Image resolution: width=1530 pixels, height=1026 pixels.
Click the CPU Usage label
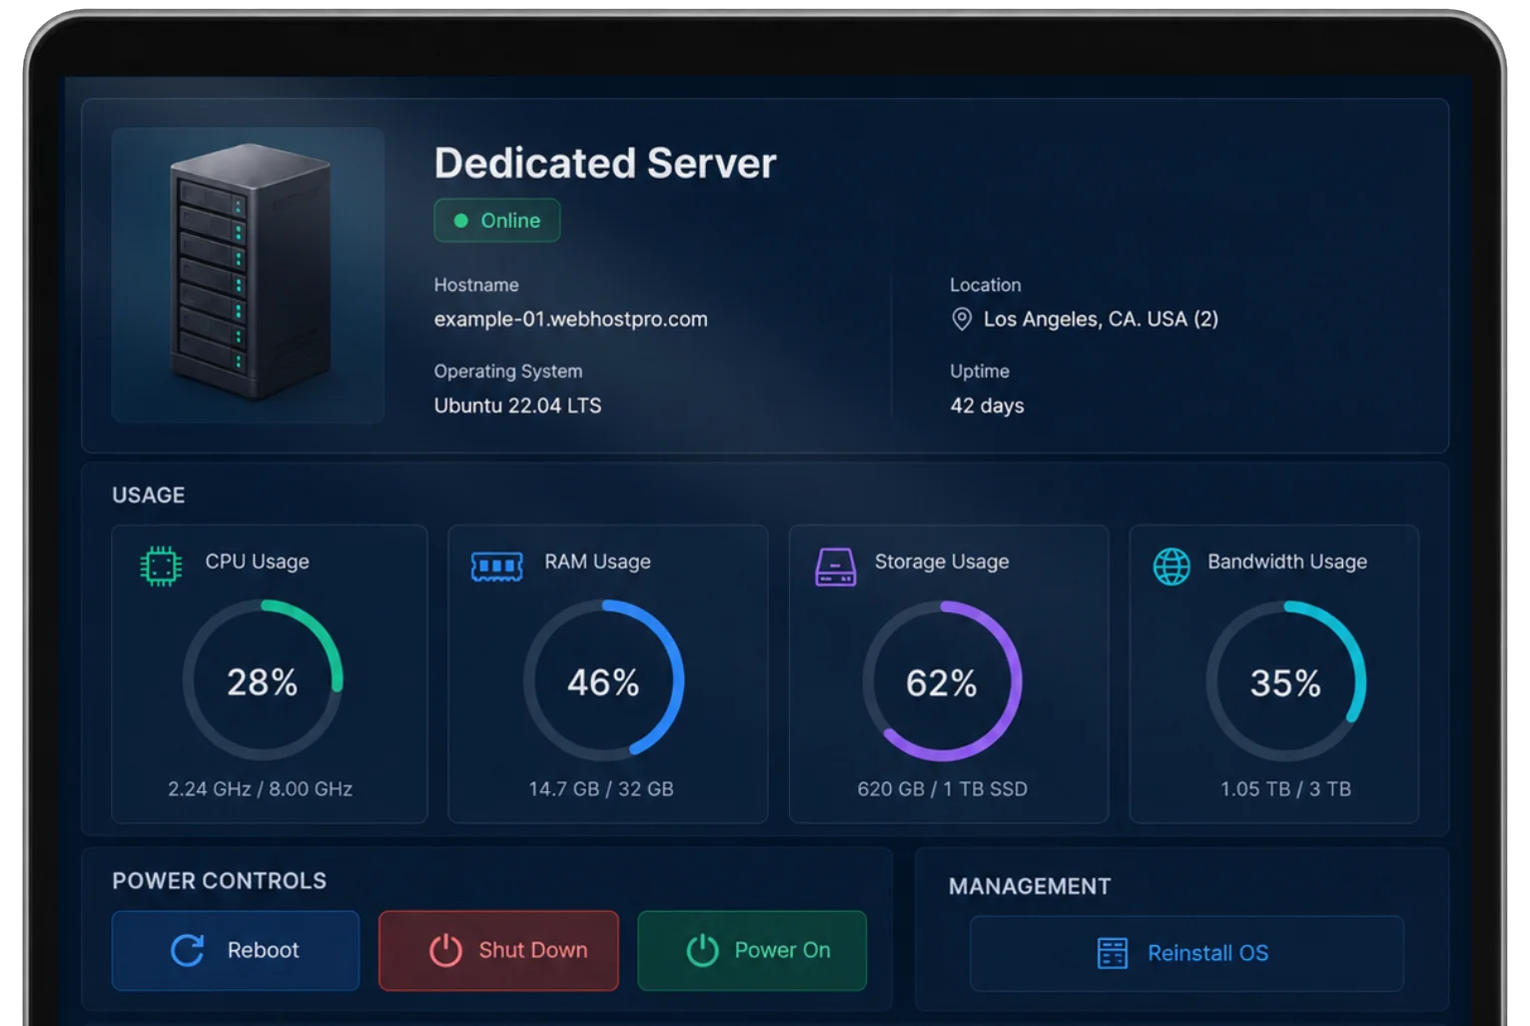257,561
